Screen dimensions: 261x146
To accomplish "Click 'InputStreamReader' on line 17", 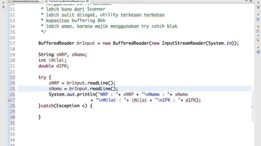I will tap(184, 43).
